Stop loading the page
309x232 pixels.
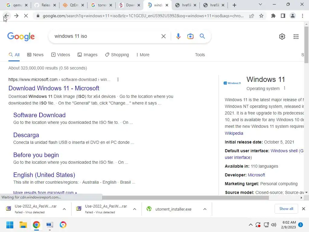pos(26,16)
